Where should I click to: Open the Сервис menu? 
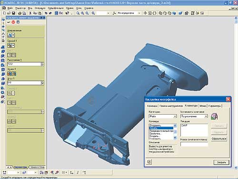tap(70, 8)
